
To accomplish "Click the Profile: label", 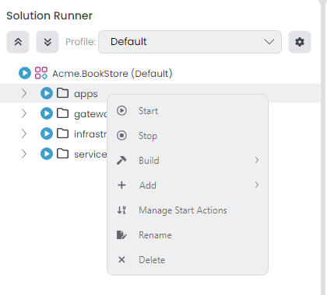I will pyautogui.click(x=81, y=42).
